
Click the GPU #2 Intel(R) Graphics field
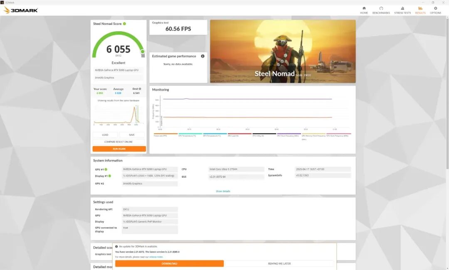click(150, 184)
